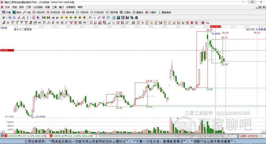Select the zigzag wave line tool
This screenshot has height=144, width=266.
coord(113,23)
